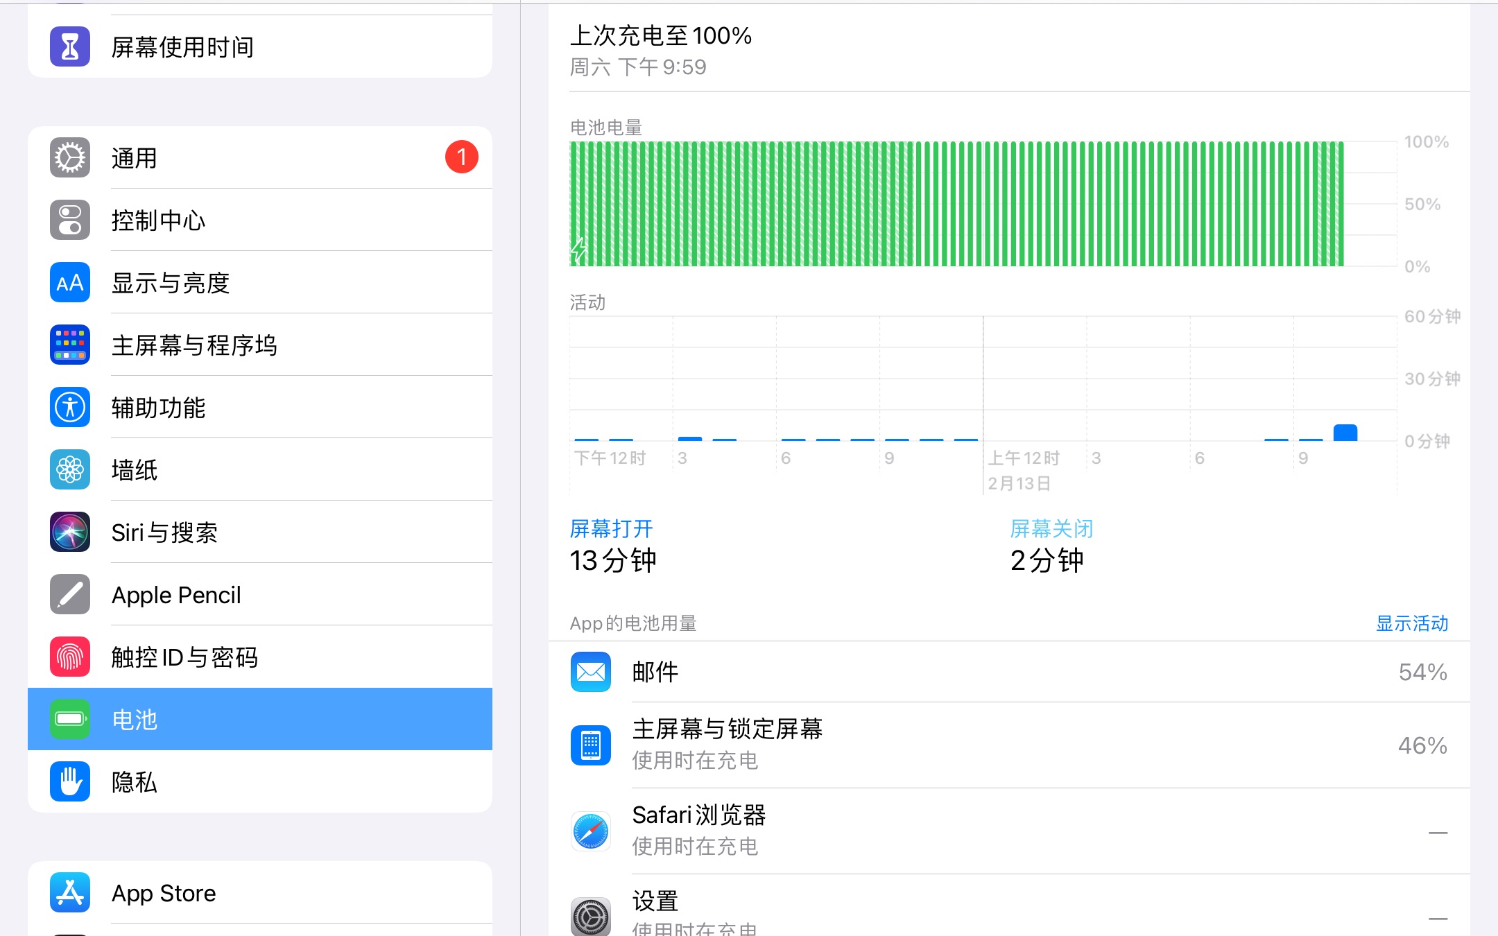Open 屏幕使用时间 settings
Screen dimensions: 1498x936
pos(260,46)
